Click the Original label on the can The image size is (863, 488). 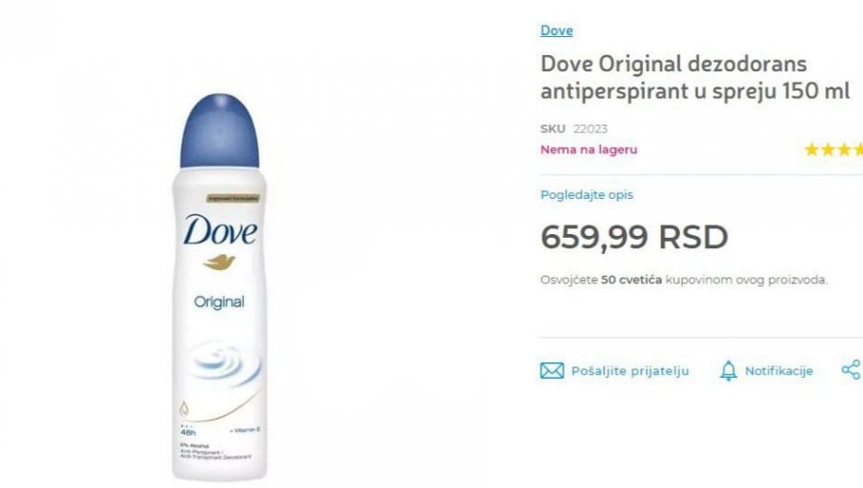click(x=219, y=303)
